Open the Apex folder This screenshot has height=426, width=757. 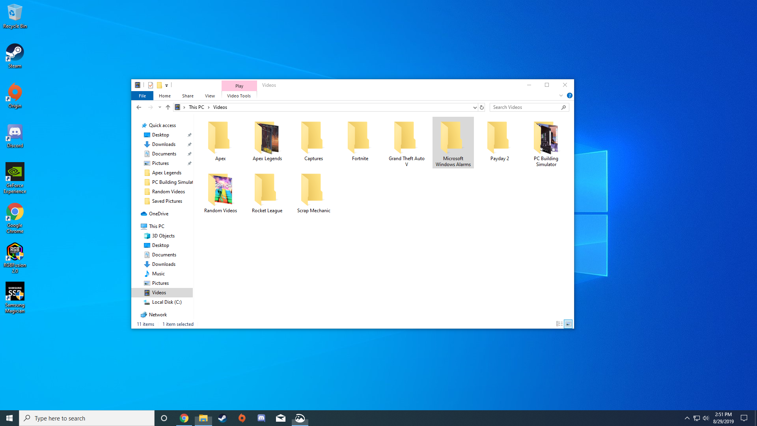pos(220,141)
